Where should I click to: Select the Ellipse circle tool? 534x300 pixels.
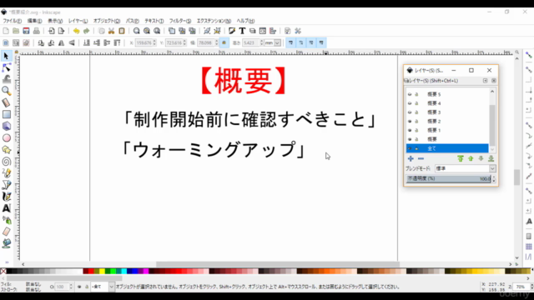pos(6,138)
